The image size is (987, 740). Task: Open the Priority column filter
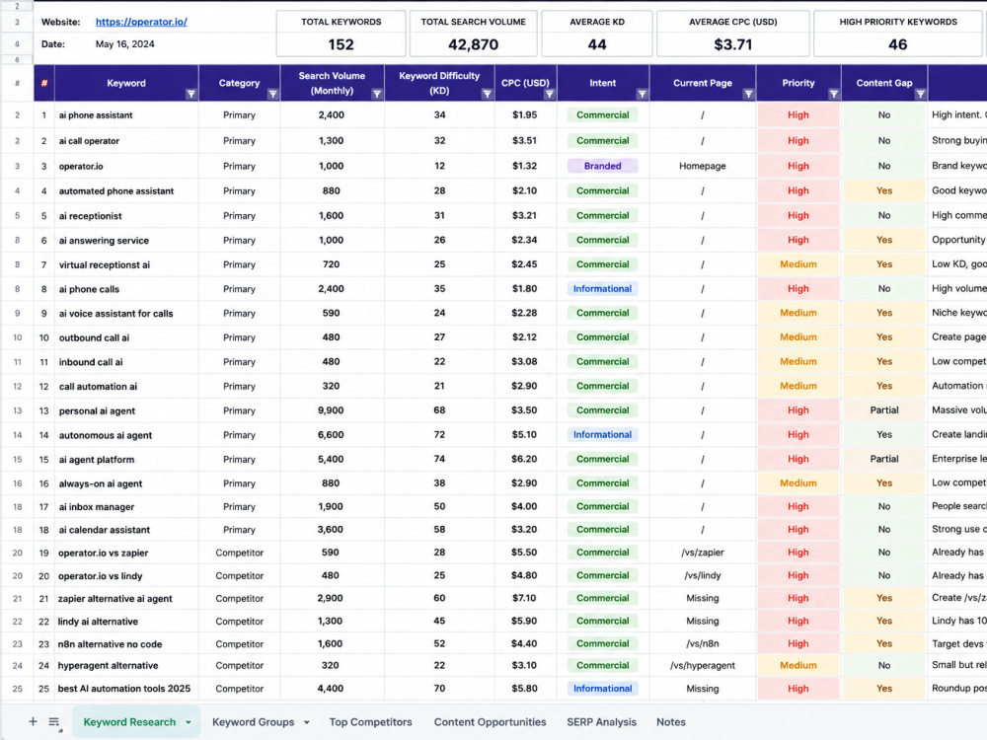pyautogui.click(x=834, y=95)
